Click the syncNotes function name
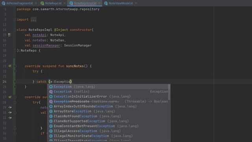 [x=75, y=66]
